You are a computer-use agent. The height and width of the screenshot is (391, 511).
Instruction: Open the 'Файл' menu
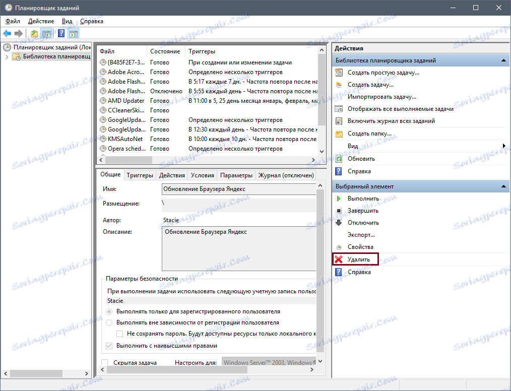[13, 21]
